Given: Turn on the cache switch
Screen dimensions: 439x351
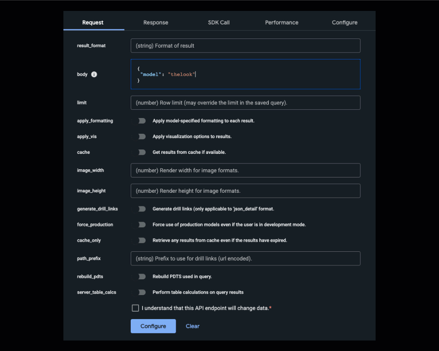Looking at the screenshot, I should point(139,152).
